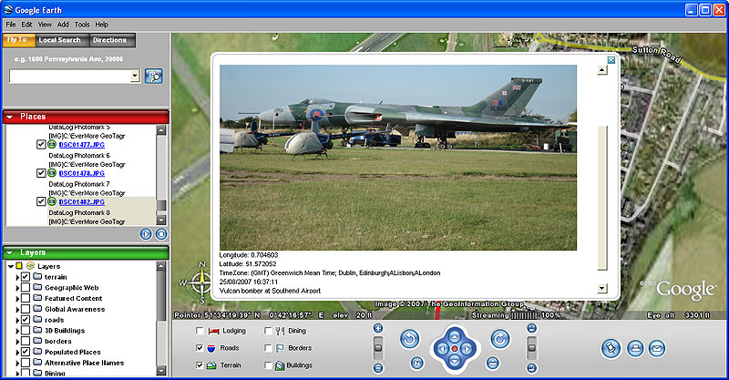Image resolution: width=729 pixels, height=380 pixels.
Task: Pan the map down with the arrow
Action: [455, 361]
